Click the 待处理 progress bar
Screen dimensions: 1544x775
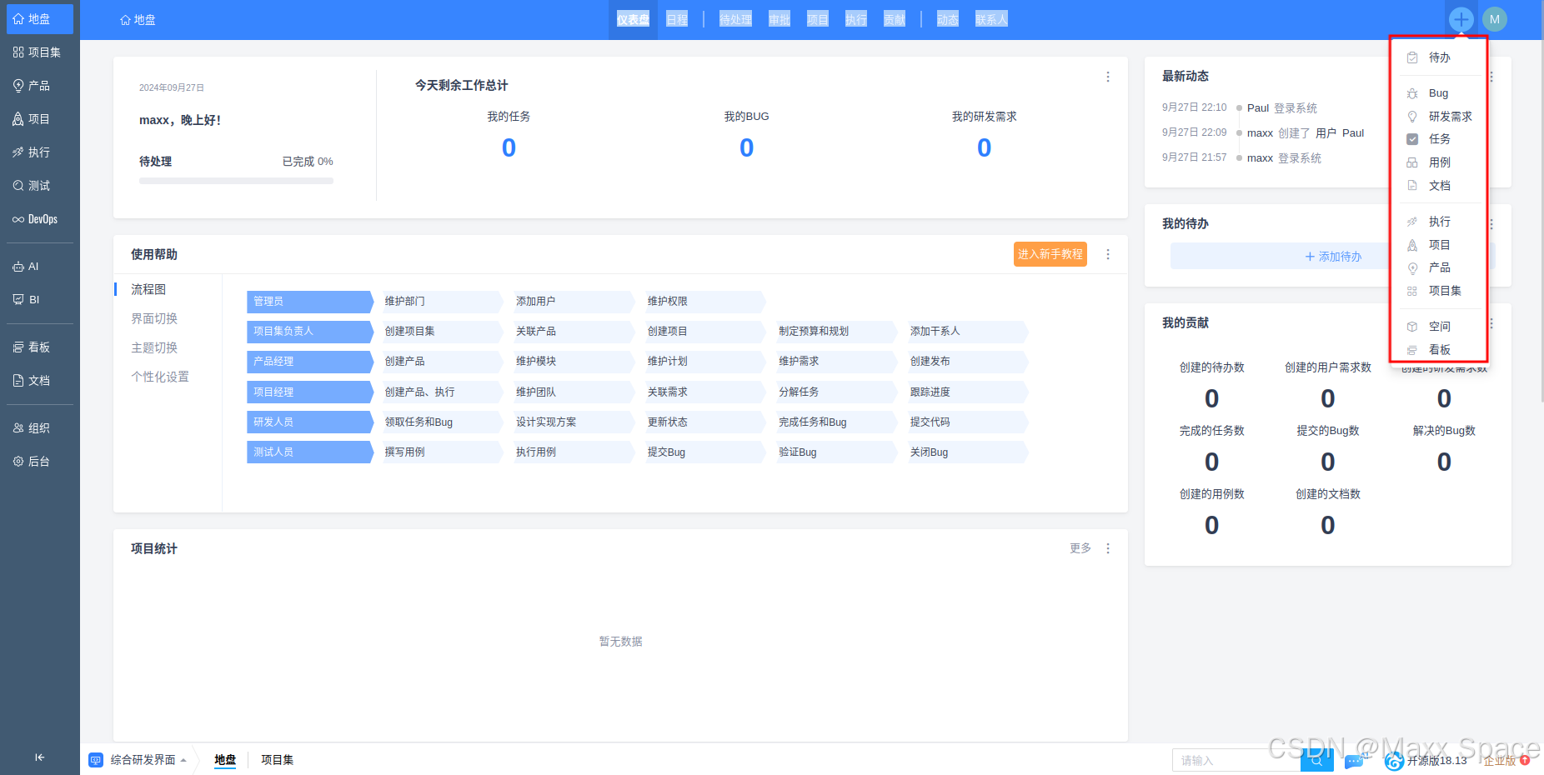[236, 181]
